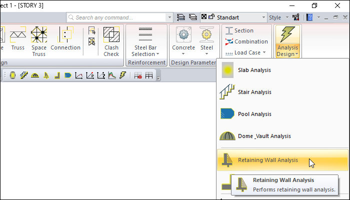Viewport: 350px width, 200px height.
Task: Choose Pool Analysis from the menu
Action: [x=282, y=114]
